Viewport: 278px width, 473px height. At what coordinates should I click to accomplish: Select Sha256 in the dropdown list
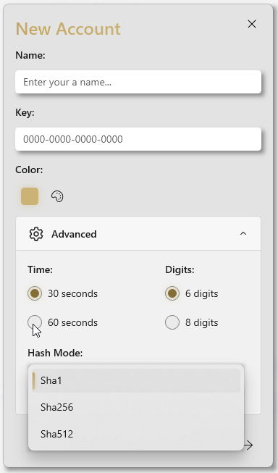pyautogui.click(x=136, y=407)
